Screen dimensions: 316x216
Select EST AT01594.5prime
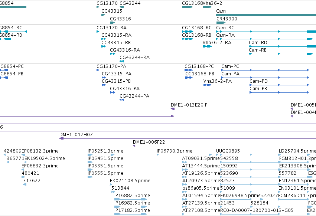point(185,199)
